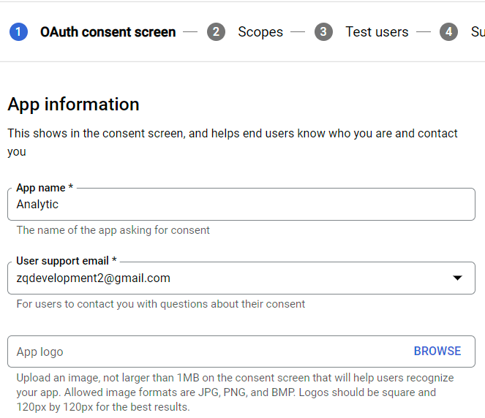The image size is (485, 418).
Task: Click the step 3 number circle
Action: [323, 32]
